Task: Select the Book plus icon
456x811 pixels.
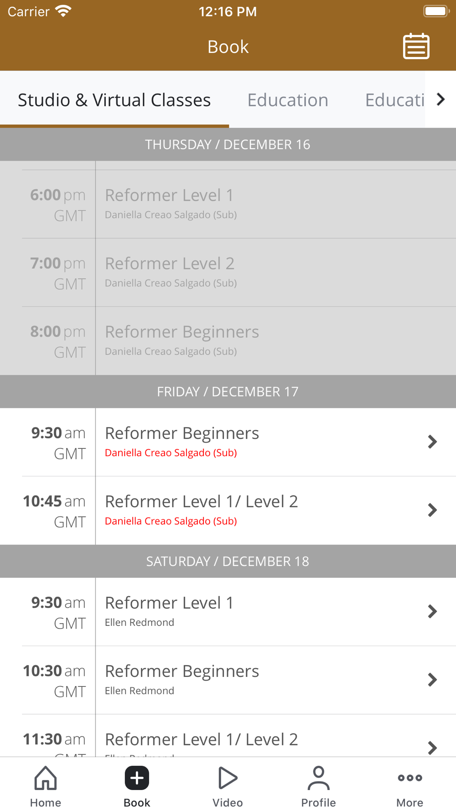Action: click(137, 778)
